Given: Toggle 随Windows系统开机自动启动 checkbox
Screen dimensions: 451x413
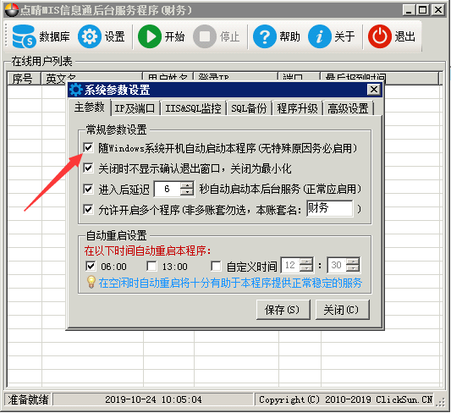Looking at the screenshot, I should [x=88, y=148].
